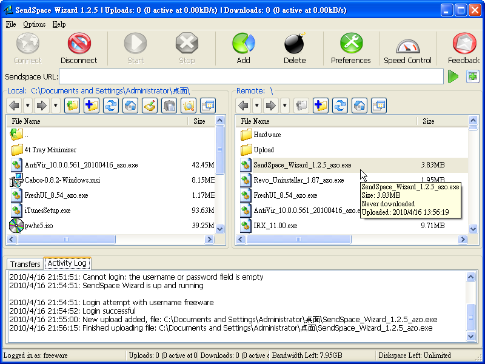
Task: Create new folder in Remote pane
Action: 321,106
